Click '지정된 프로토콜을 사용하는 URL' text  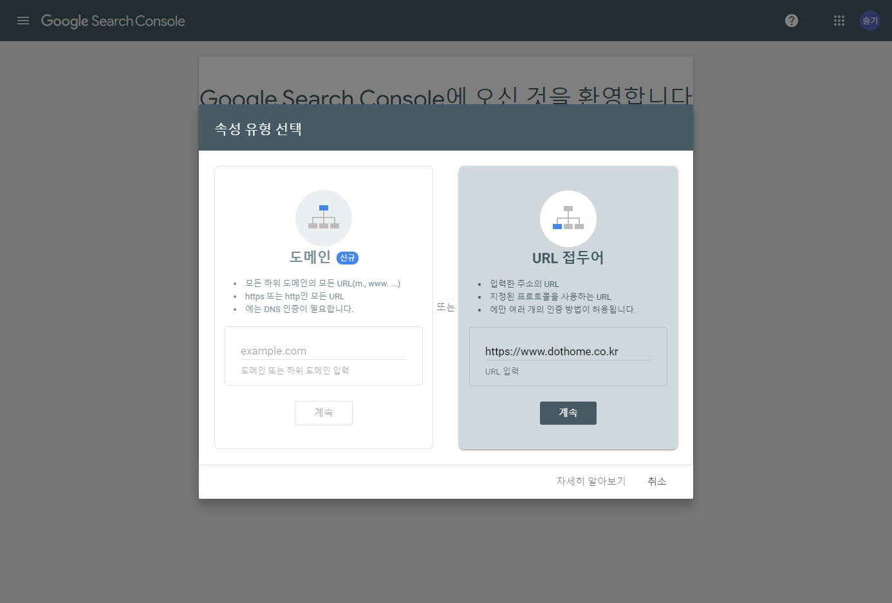550,297
